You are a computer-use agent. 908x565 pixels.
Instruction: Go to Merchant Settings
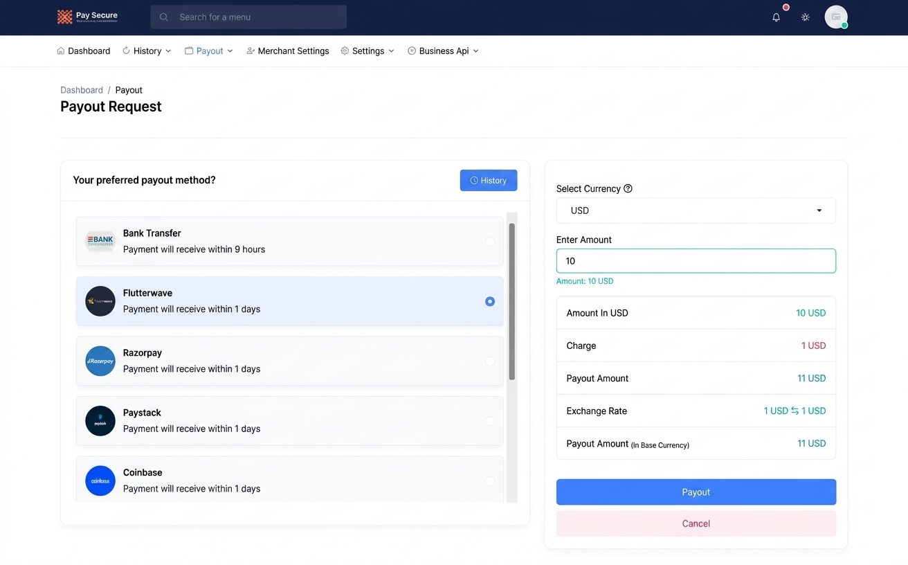tap(287, 51)
